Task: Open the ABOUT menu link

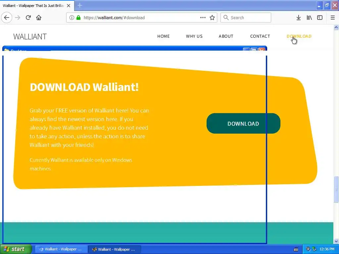Action: [226, 36]
